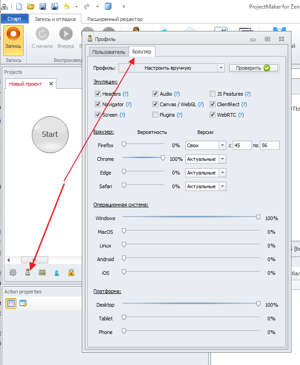300x365 pixels.
Task: Click the table icon in Action properties
Action: [10, 303]
